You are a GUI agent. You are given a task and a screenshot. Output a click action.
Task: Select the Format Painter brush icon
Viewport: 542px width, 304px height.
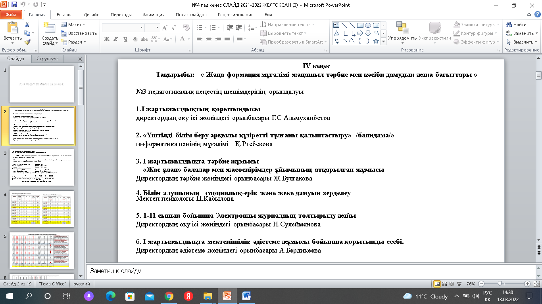coord(27,42)
